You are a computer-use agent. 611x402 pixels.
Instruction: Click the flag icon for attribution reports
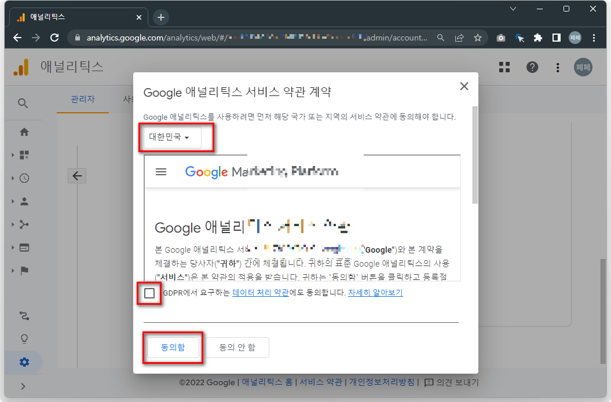click(24, 271)
